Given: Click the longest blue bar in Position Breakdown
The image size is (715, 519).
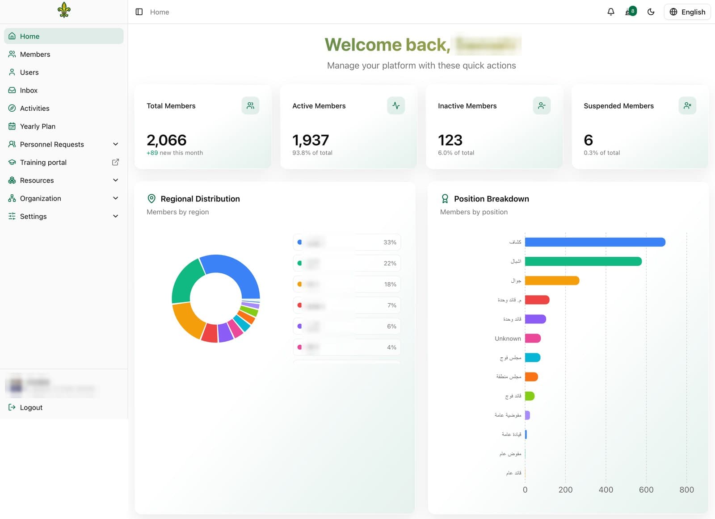Looking at the screenshot, I should point(595,242).
